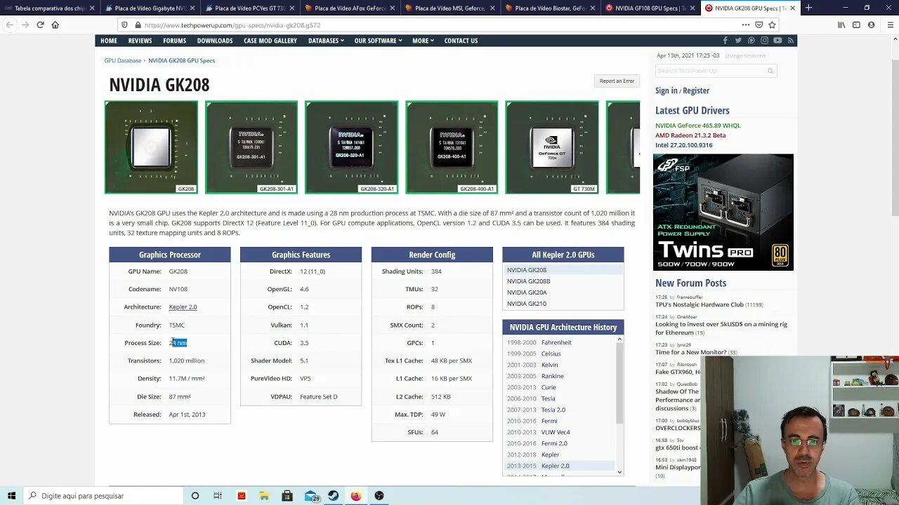This screenshot has height=505, width=899.
Task: Go to the Firefox Home page
Action: [x=55, y=25]
